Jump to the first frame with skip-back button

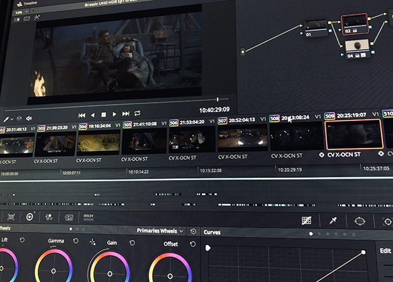point(82,115)
